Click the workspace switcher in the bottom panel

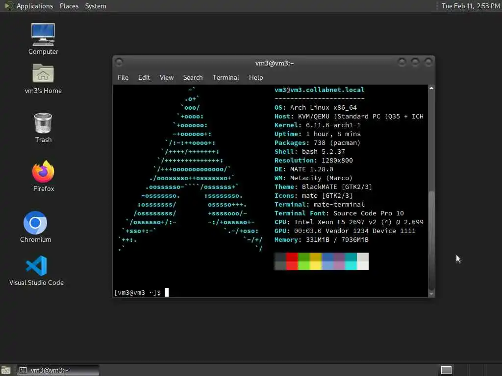pos(446,370)
